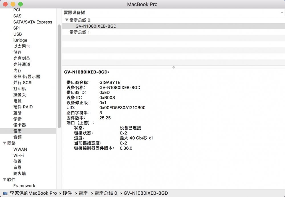The image size is (285, 197).
Task: Click the GV-N1080IXEB-8GD: detail heading
Action: point(87,72)
